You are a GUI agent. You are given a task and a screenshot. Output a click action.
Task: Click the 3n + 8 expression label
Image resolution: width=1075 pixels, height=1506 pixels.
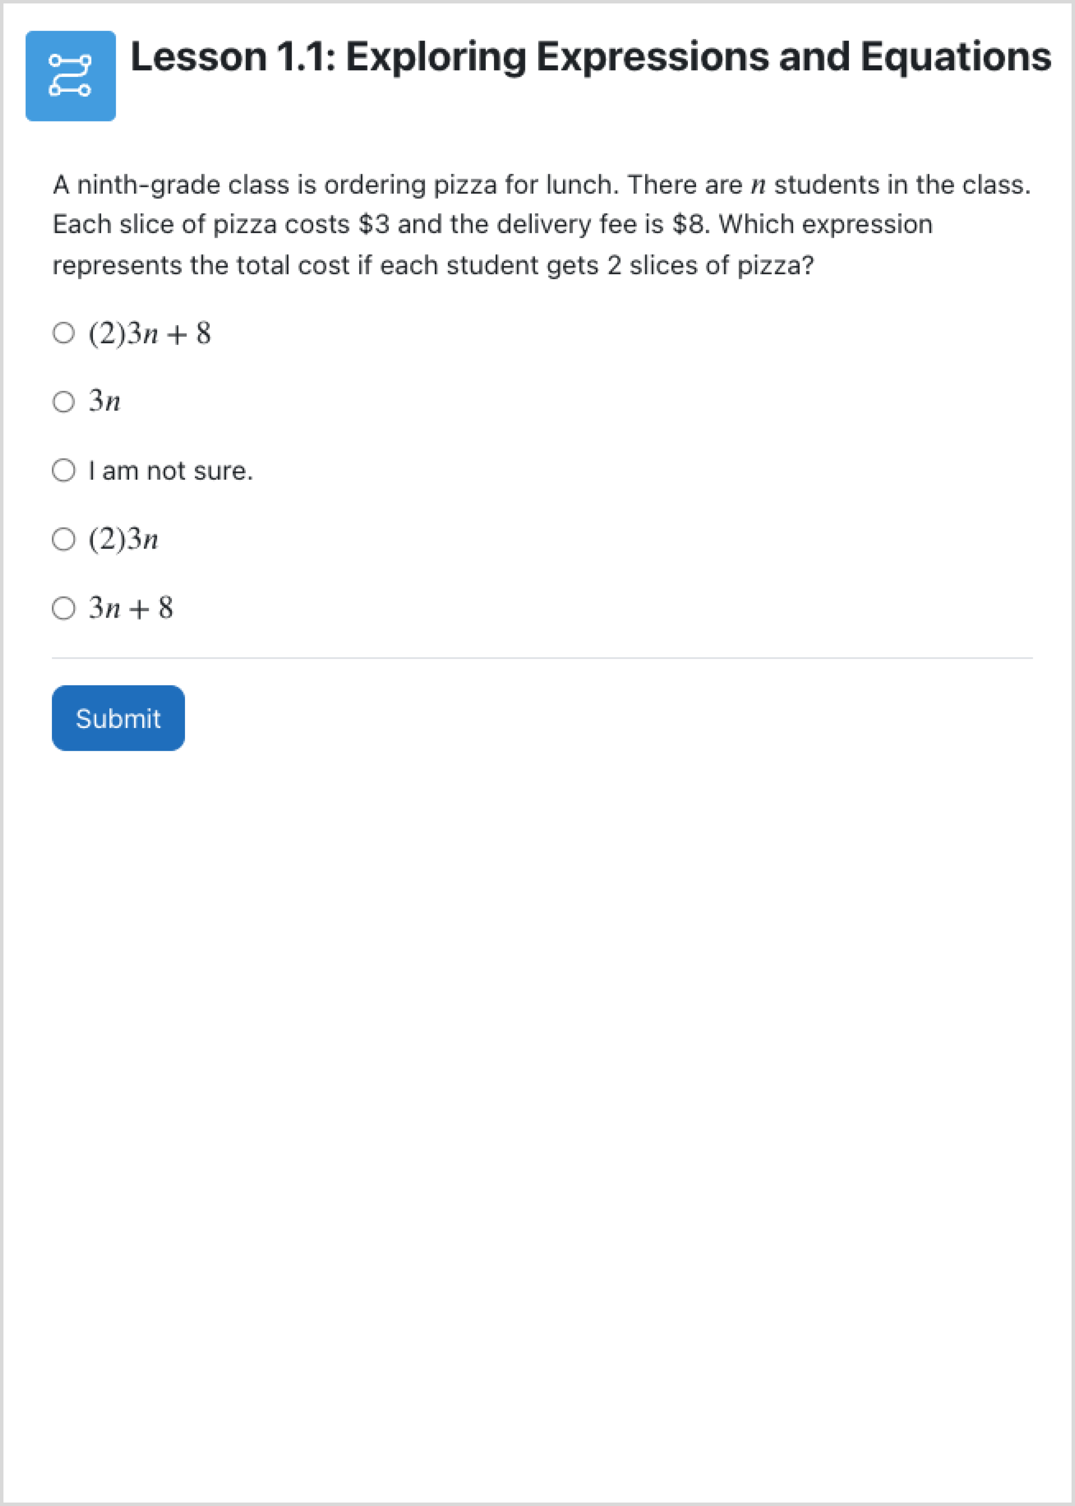tap(131, 608)
